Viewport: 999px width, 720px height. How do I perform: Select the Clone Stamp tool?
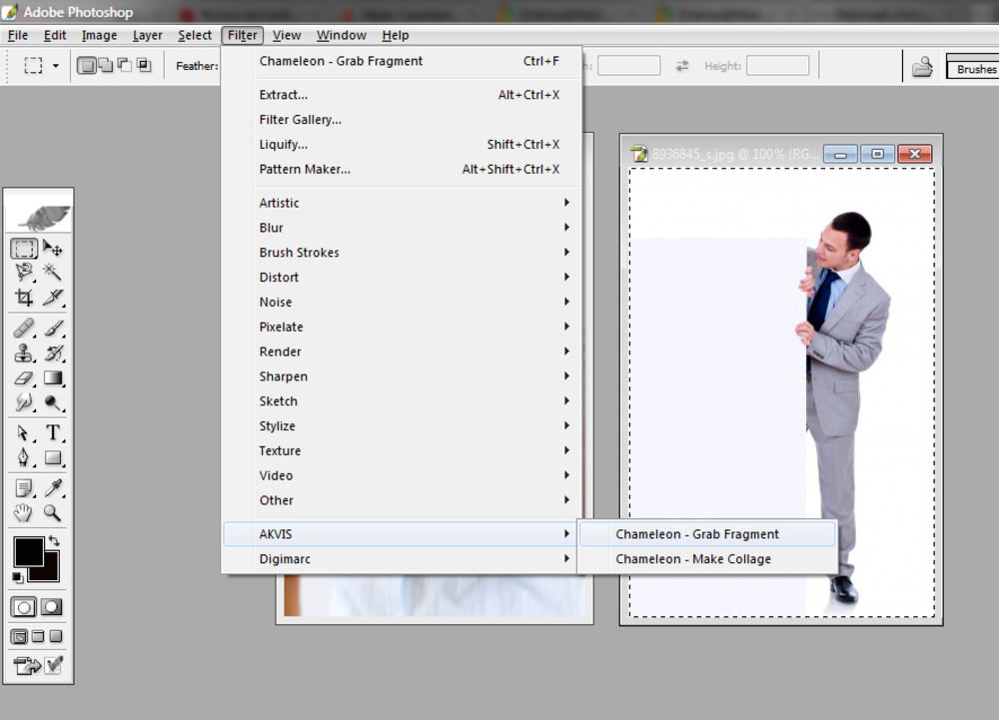[x=24, y=353]
